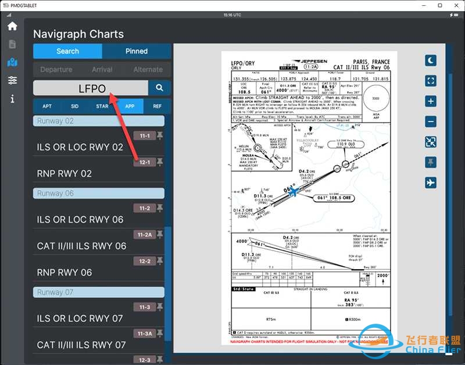Select the SID chart category tab
The height and width of the screenshot is (365, 465).
[75, 106]
